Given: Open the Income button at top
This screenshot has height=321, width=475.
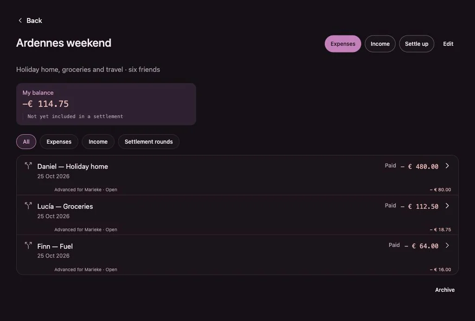Looking at the screenshot, I should click(x=380, y=44).
